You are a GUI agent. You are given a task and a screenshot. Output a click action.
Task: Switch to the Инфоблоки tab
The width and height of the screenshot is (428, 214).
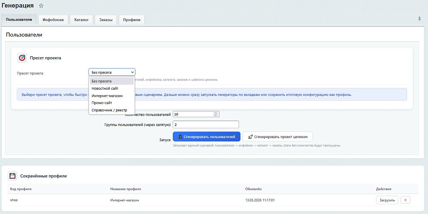coord(53,20)
